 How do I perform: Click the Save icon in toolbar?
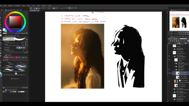tap(39, 8)
